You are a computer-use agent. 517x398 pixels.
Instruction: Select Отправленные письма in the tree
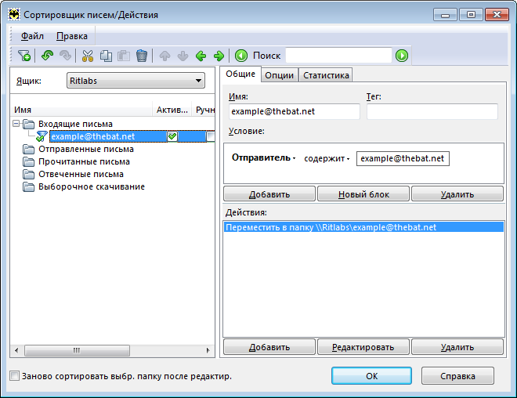click(x=86, y=149)
